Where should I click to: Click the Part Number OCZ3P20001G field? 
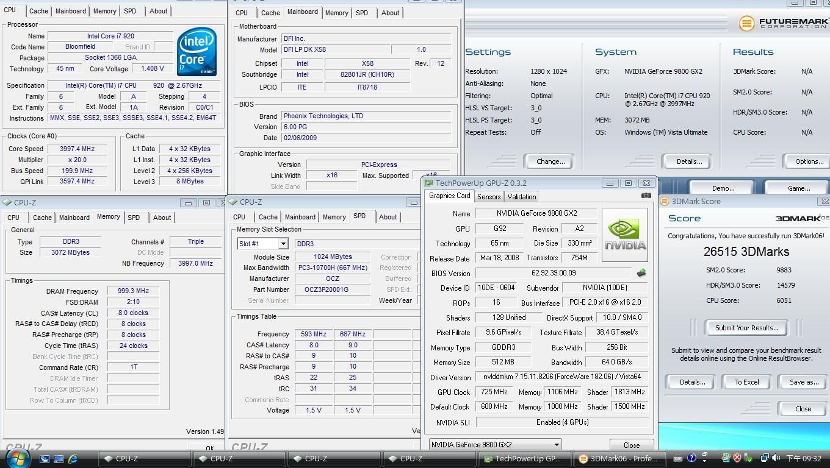[x=333, y=289]
